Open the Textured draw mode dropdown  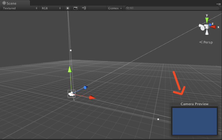pos(20,8)
